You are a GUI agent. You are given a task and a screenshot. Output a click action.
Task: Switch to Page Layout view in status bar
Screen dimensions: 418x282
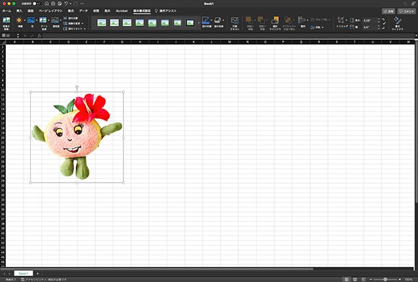click(353, 279)
